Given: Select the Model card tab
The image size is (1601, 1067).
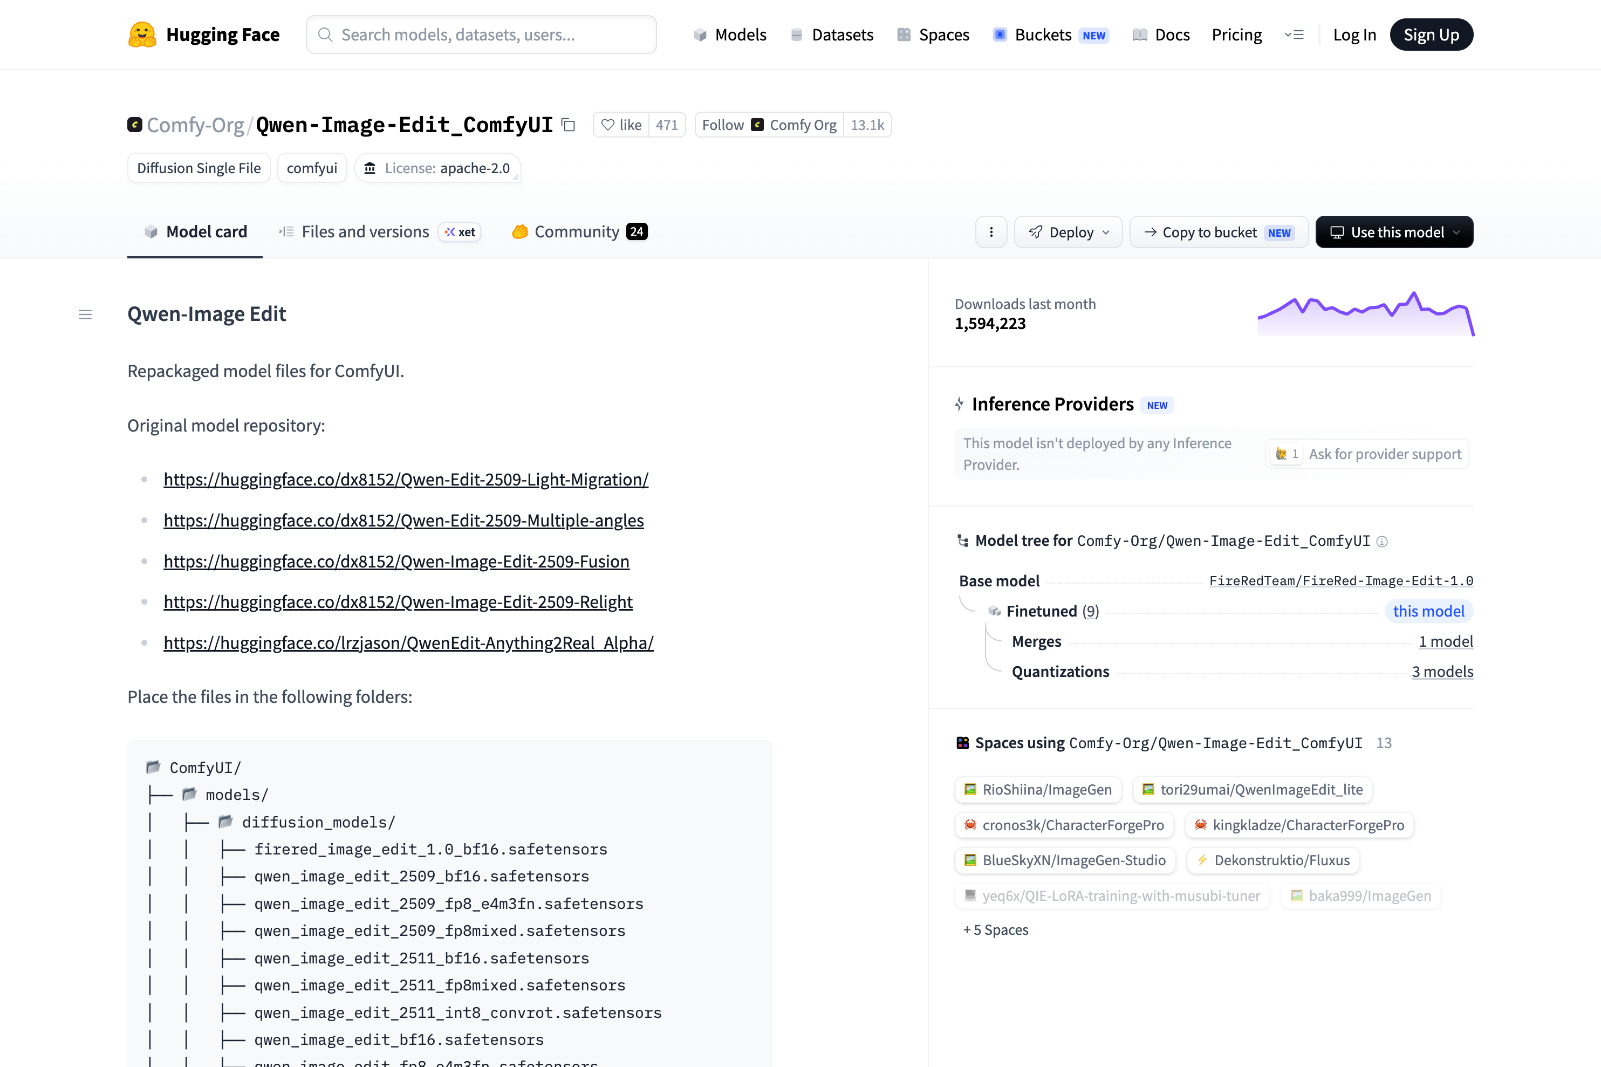Looking at the screenshot, I should (195, 232).
